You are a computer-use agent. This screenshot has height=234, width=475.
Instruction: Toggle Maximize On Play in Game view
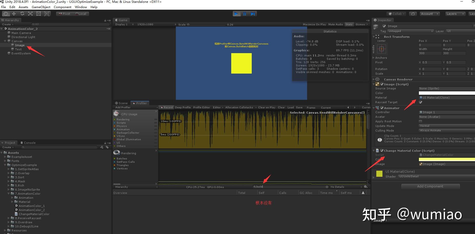click(x=314, y=24)
